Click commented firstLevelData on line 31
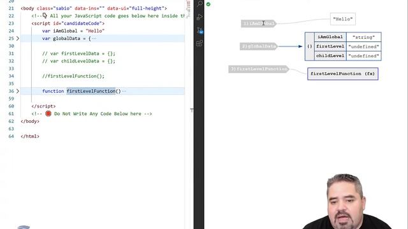This screenshot has height=229, width=408. [x=78, y=53]
